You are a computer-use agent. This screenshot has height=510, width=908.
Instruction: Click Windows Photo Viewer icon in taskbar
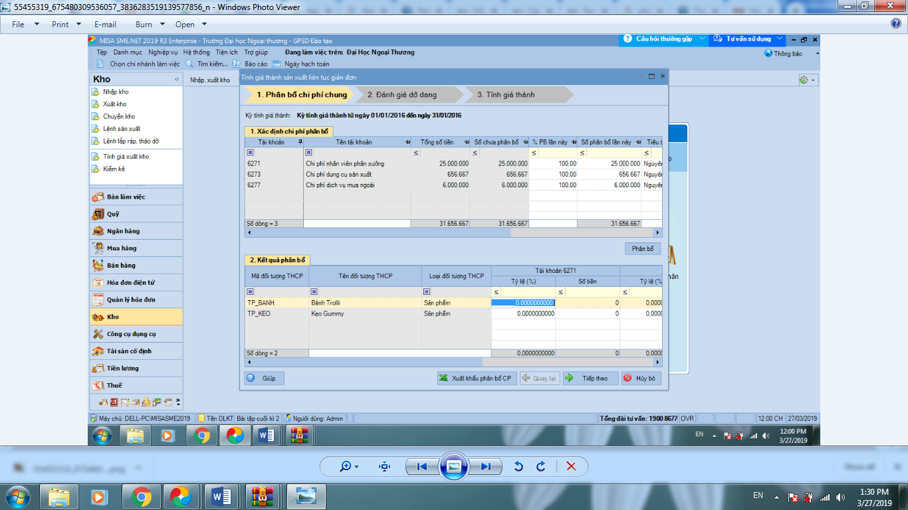(306, 496)
